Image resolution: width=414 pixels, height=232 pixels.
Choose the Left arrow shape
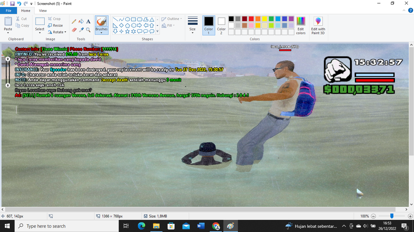click(146, 25)
